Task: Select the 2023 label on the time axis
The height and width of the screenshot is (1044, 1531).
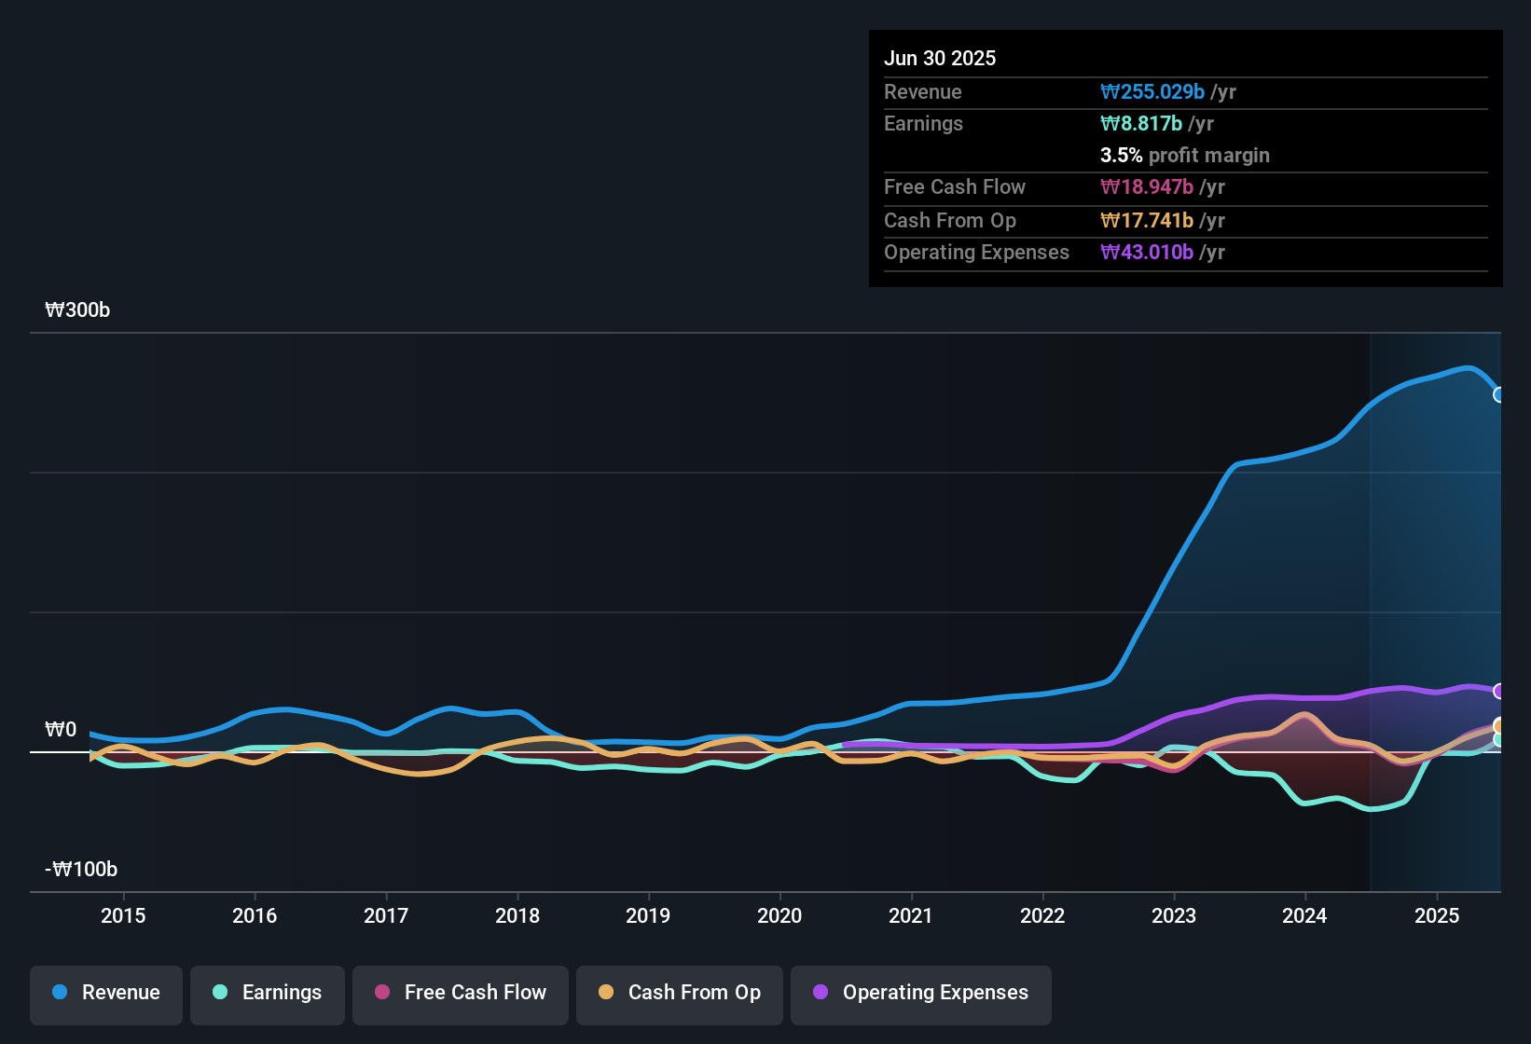Action: (1175, 915)
